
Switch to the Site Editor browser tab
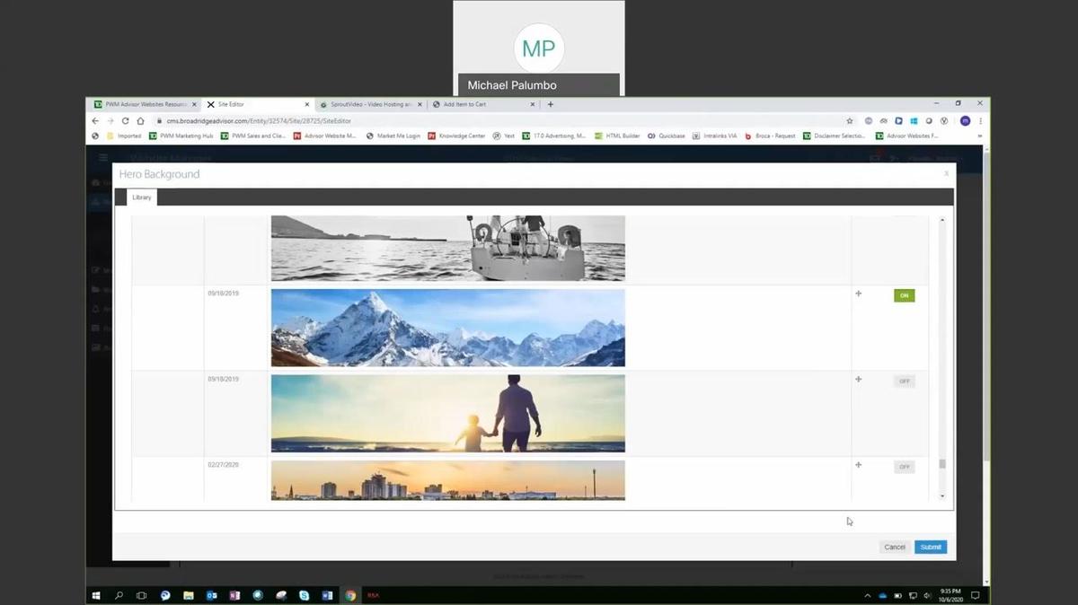(x=256, y=104)
